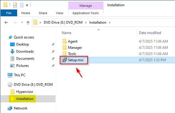Go back using the Back arrow
Viewport: 175px width, 113px height.
pos(6,22)
